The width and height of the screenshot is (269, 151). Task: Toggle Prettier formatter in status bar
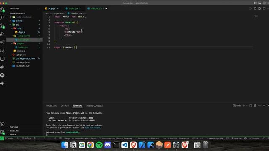tap(254, 138)
